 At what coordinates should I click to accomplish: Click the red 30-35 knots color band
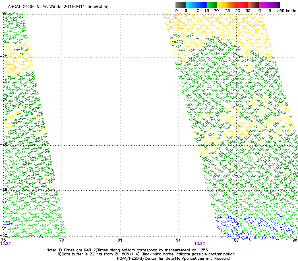tap(243, 5)
